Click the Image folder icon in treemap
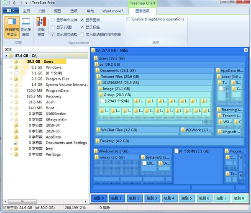 coord(100,89)
